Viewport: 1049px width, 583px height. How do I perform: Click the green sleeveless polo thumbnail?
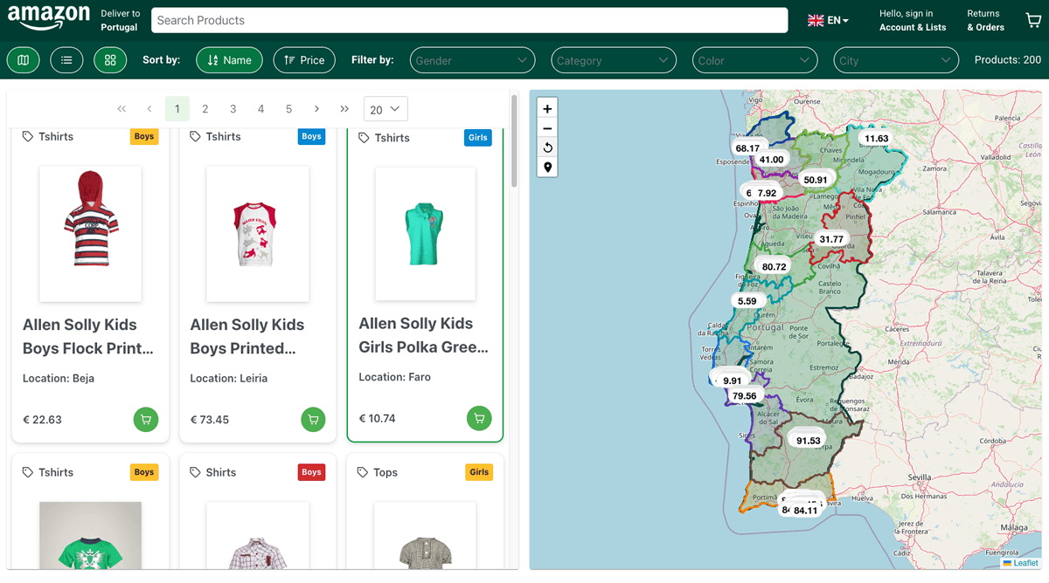tap(425, 234)
